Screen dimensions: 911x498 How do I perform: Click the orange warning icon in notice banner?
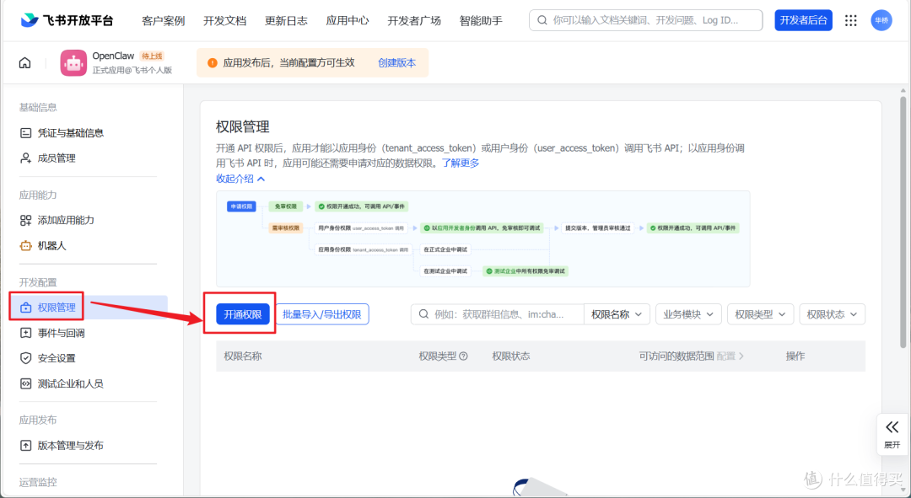pyautogui.click(x=212, y=62)
